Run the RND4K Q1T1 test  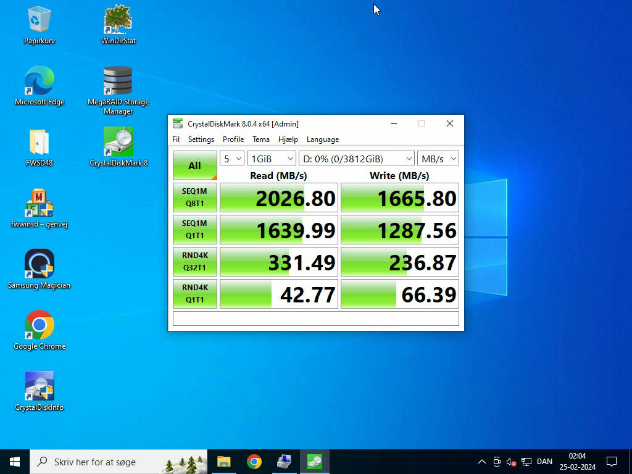tap(195, 294)
